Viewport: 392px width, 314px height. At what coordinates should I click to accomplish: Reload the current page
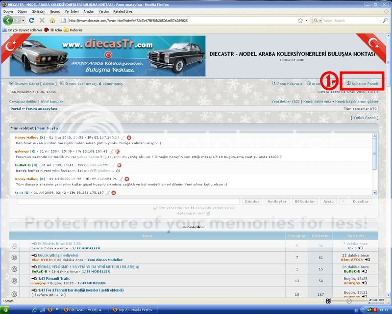tap(31, 20)
